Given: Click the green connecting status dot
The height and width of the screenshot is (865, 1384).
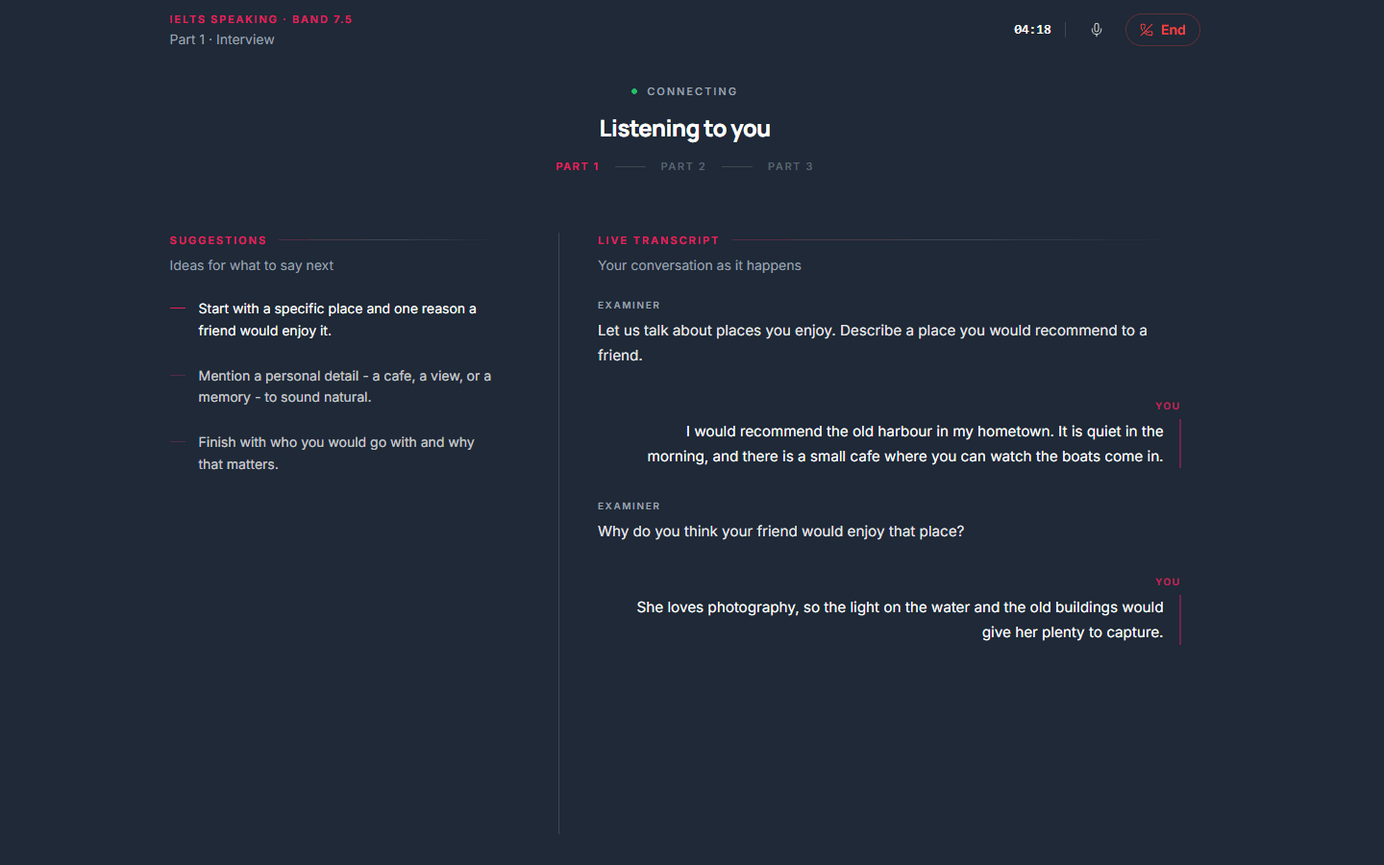Looking at the screenshot, I should (634, 91).
